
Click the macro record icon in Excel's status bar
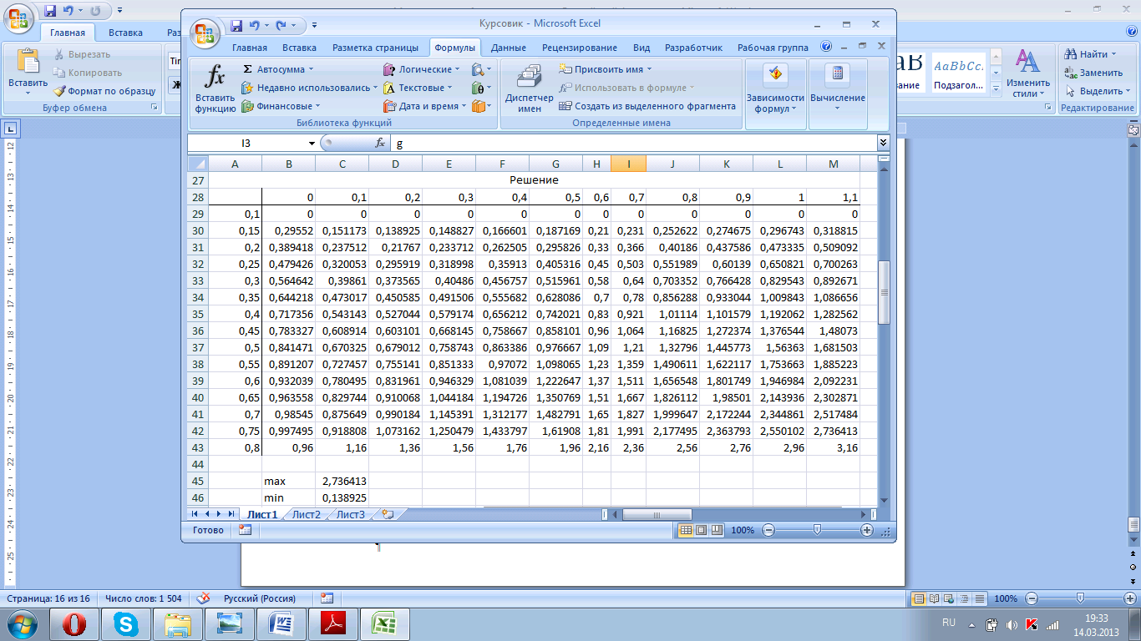[x=245, y=529]
